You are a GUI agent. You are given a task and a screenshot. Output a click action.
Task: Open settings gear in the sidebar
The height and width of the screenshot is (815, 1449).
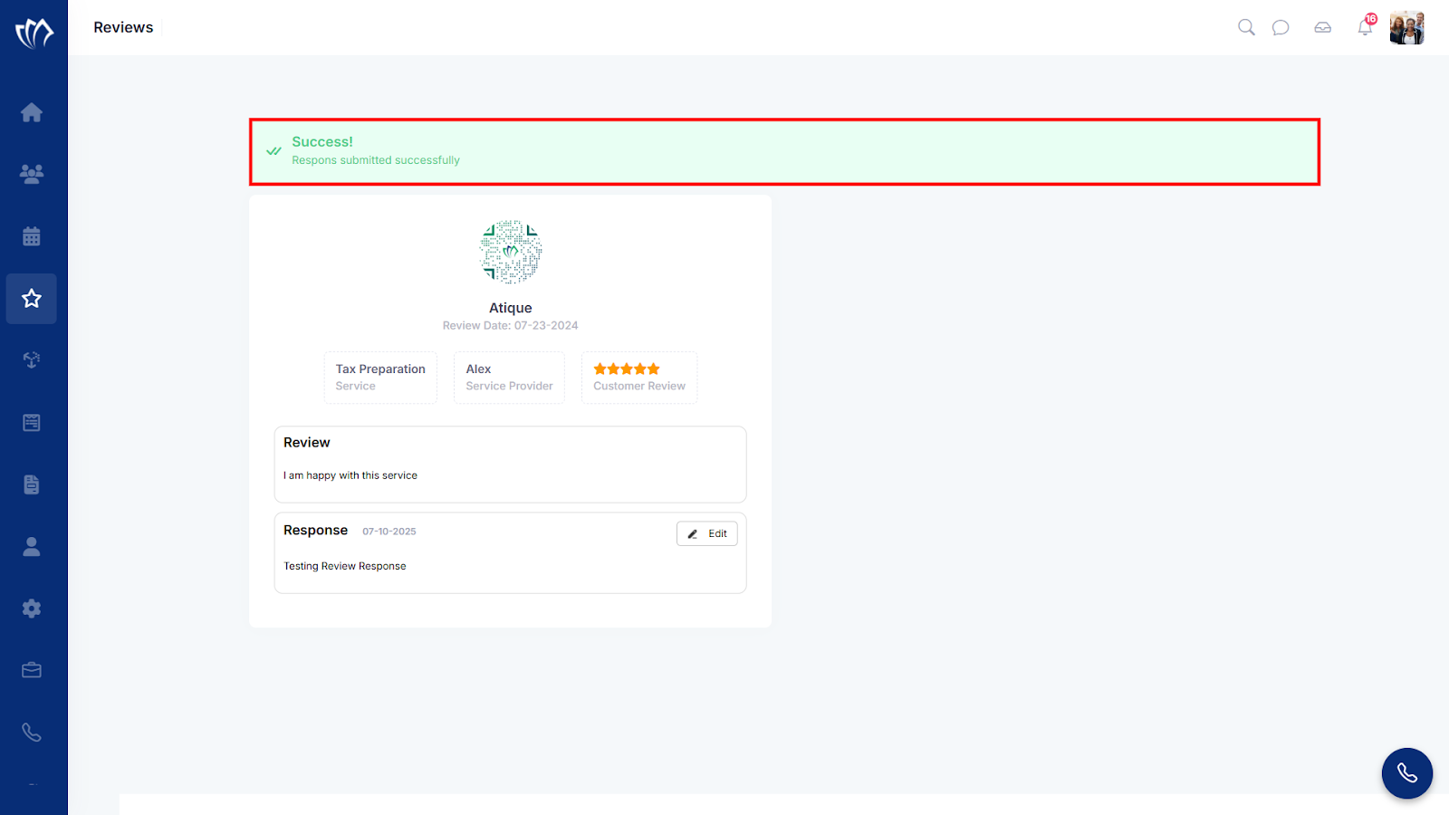32,609
